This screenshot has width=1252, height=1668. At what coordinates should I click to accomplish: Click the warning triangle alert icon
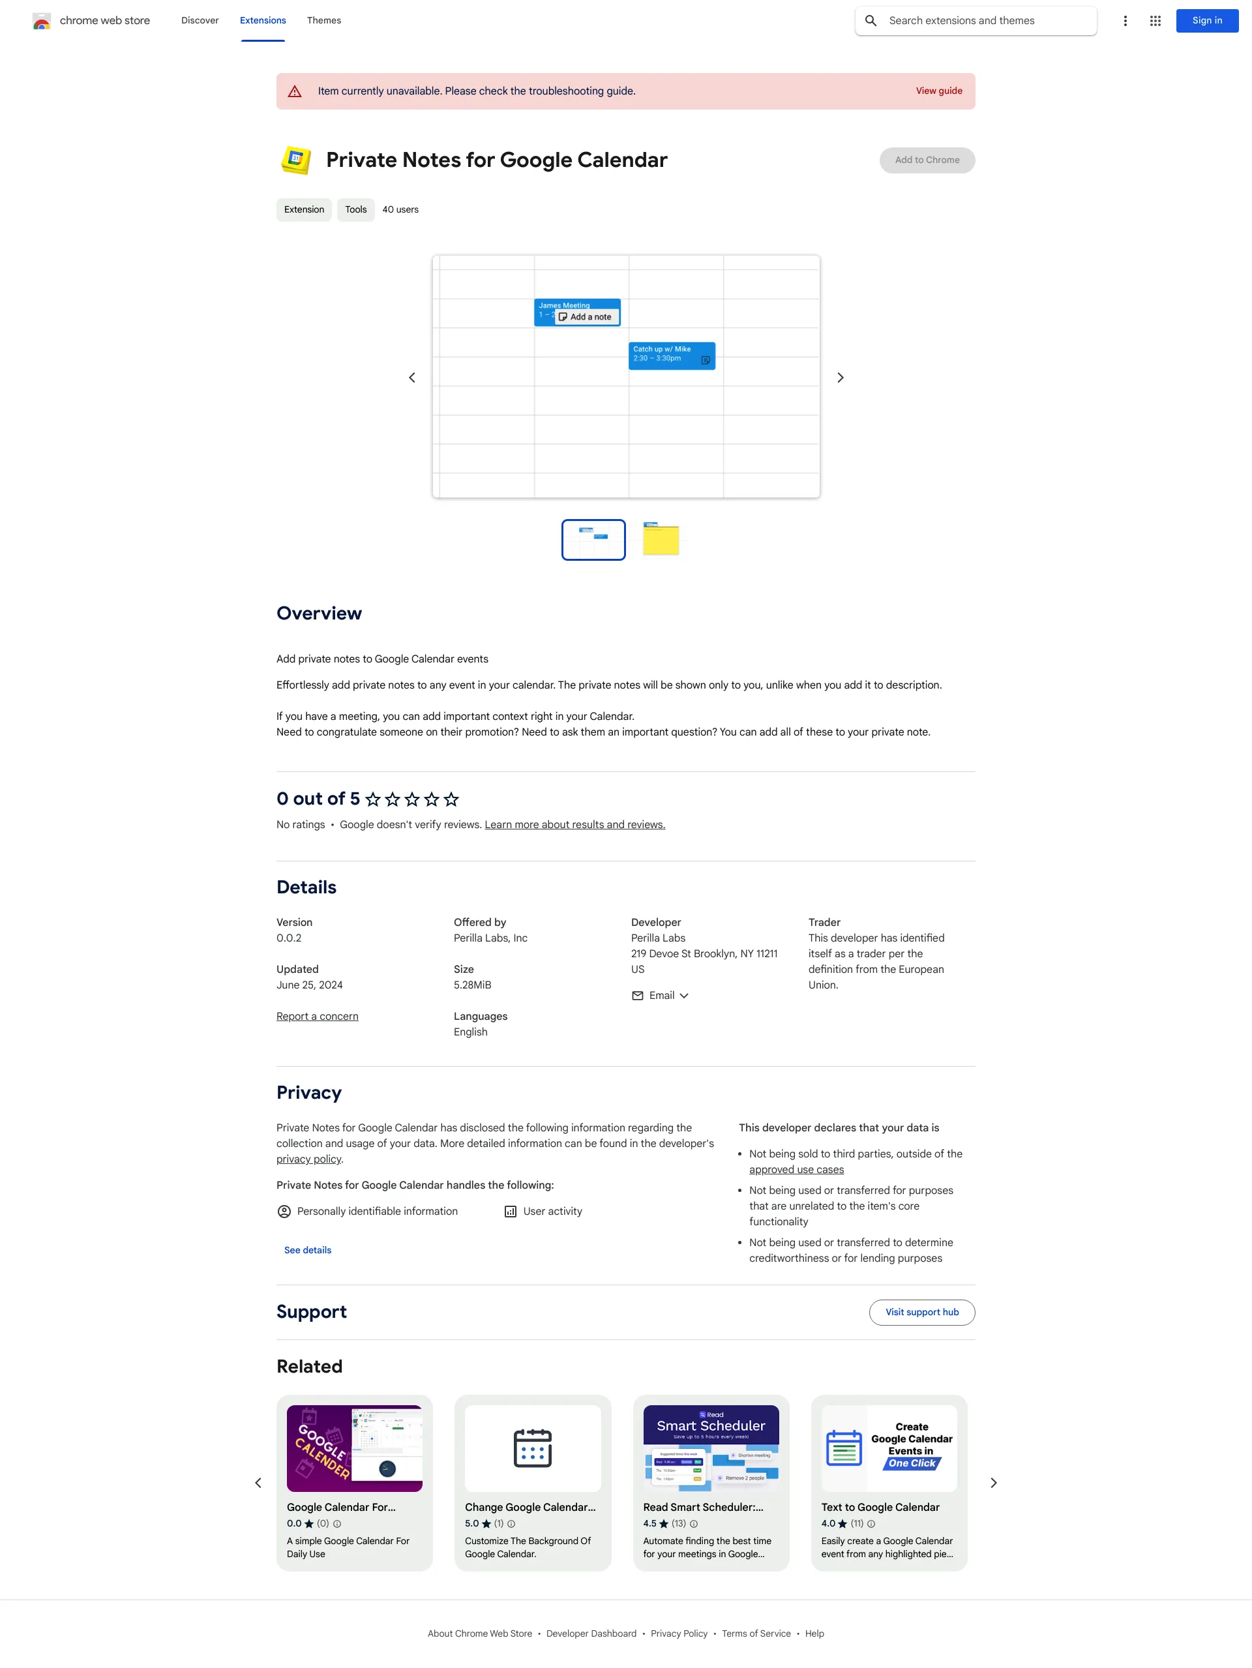(x=293, y=91)
